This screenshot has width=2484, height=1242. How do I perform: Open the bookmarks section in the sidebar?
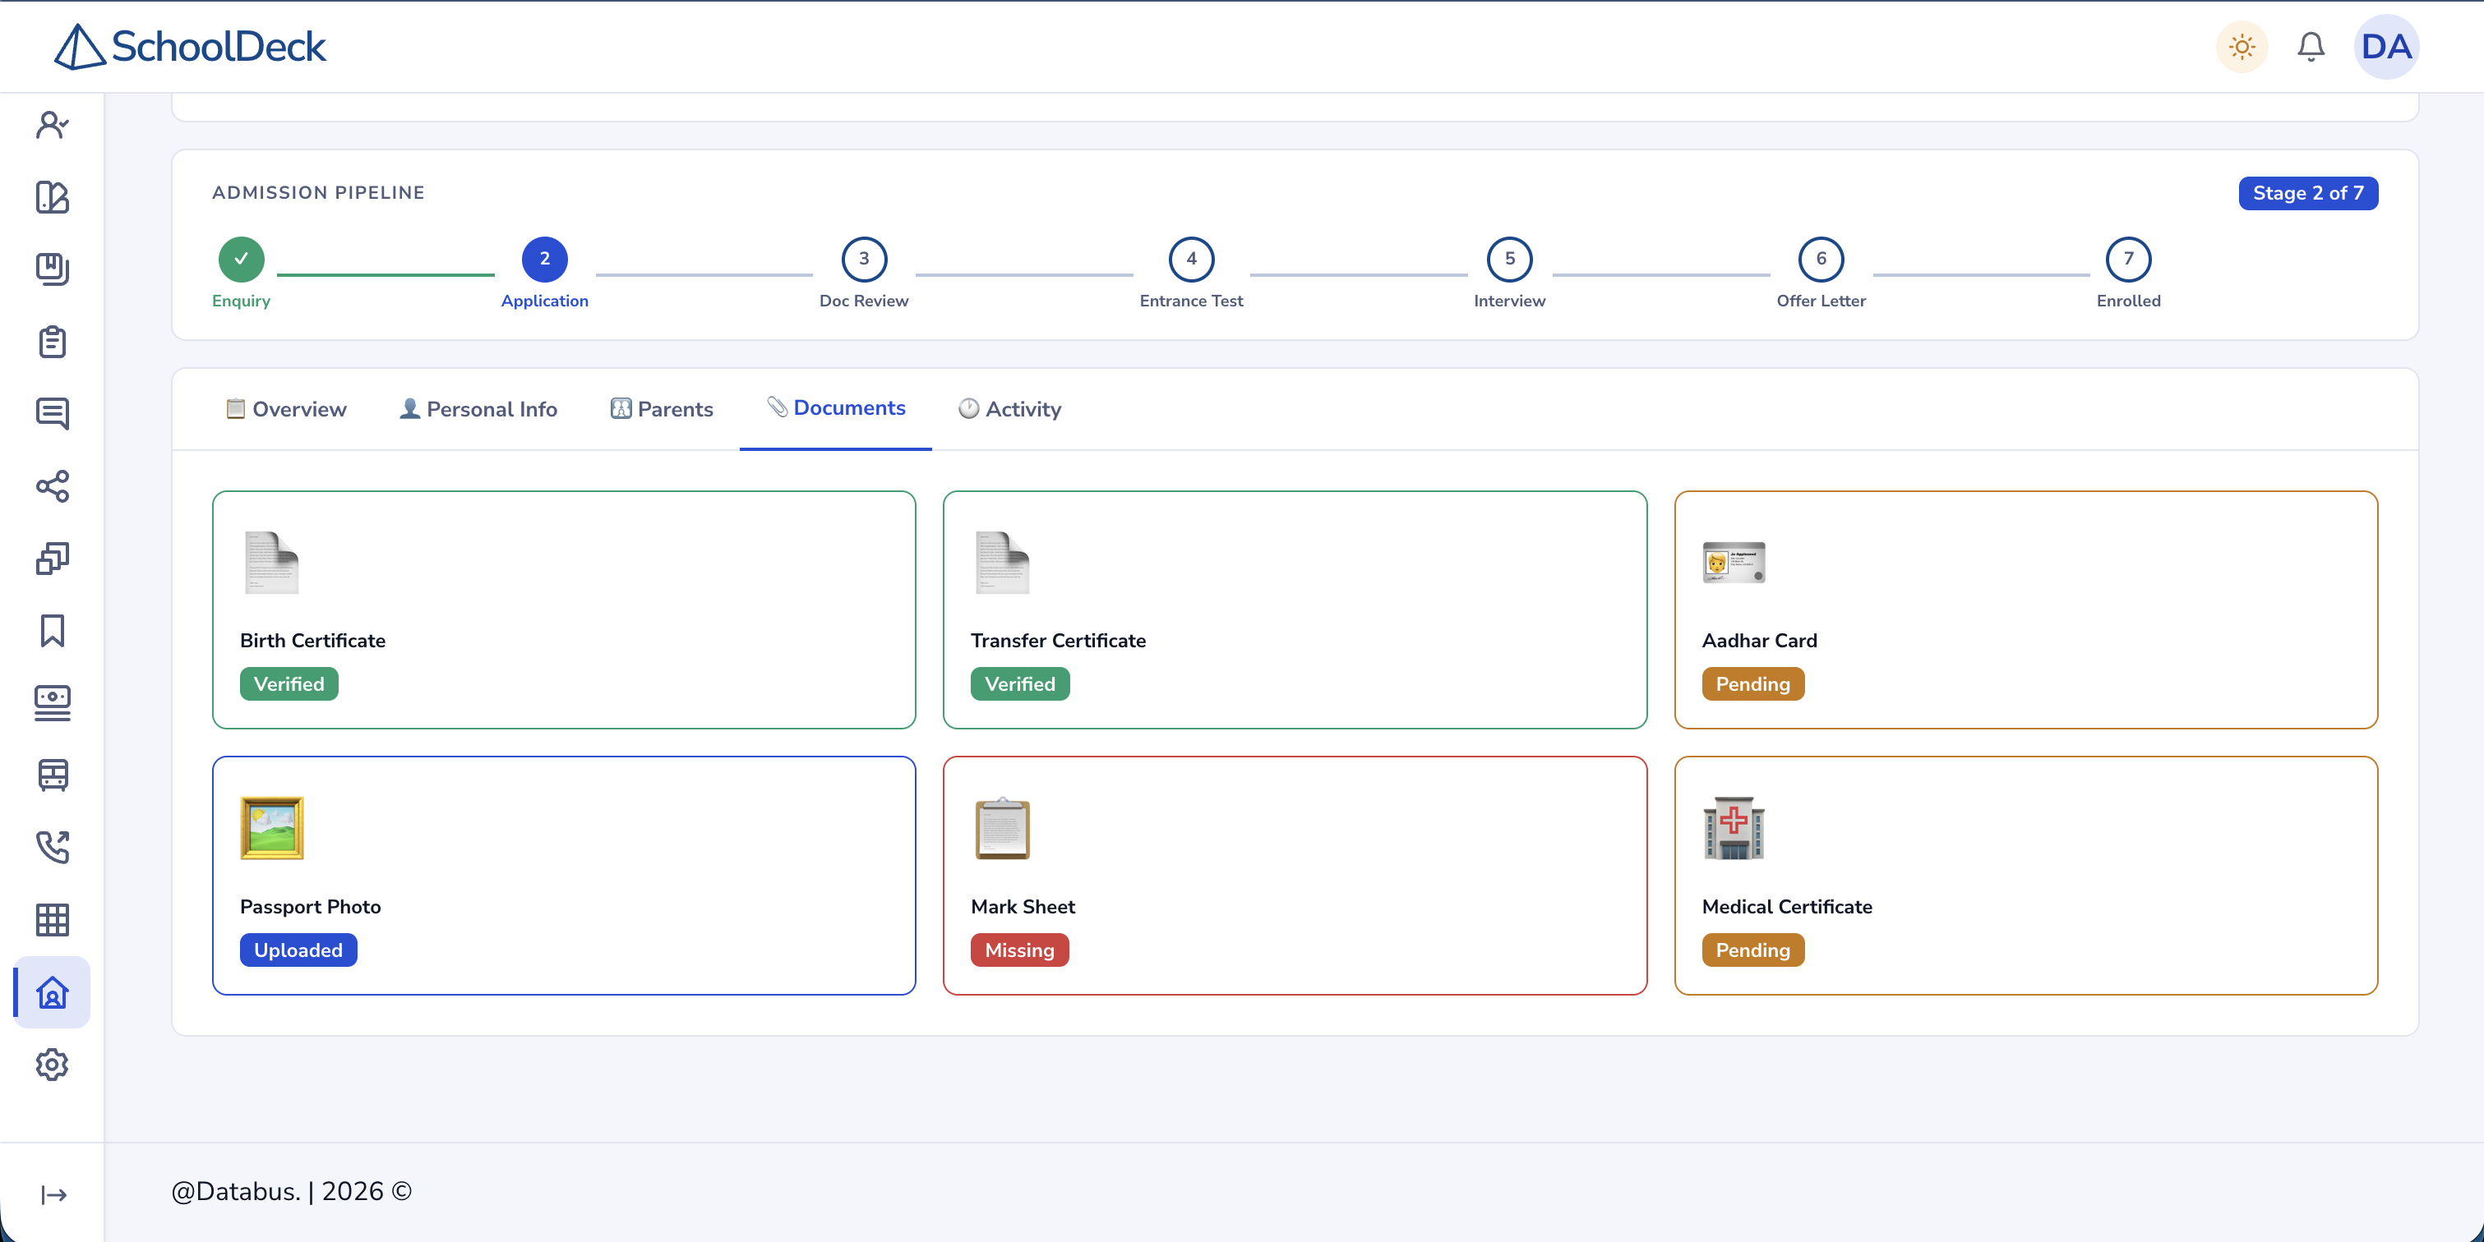[51, 631]
